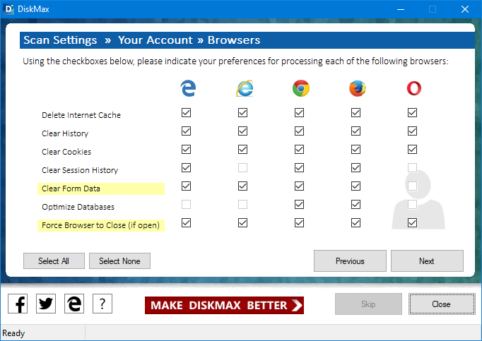Screen dimensions: 482x341
Task: Click the Internet Explorer browser icon
Action: [245, 88]
